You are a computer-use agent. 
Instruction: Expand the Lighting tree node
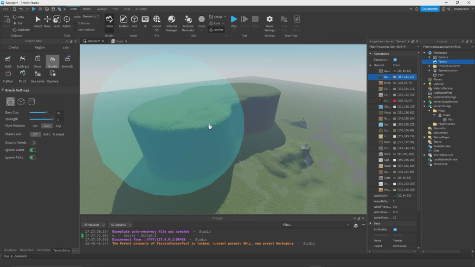(424, 84)
